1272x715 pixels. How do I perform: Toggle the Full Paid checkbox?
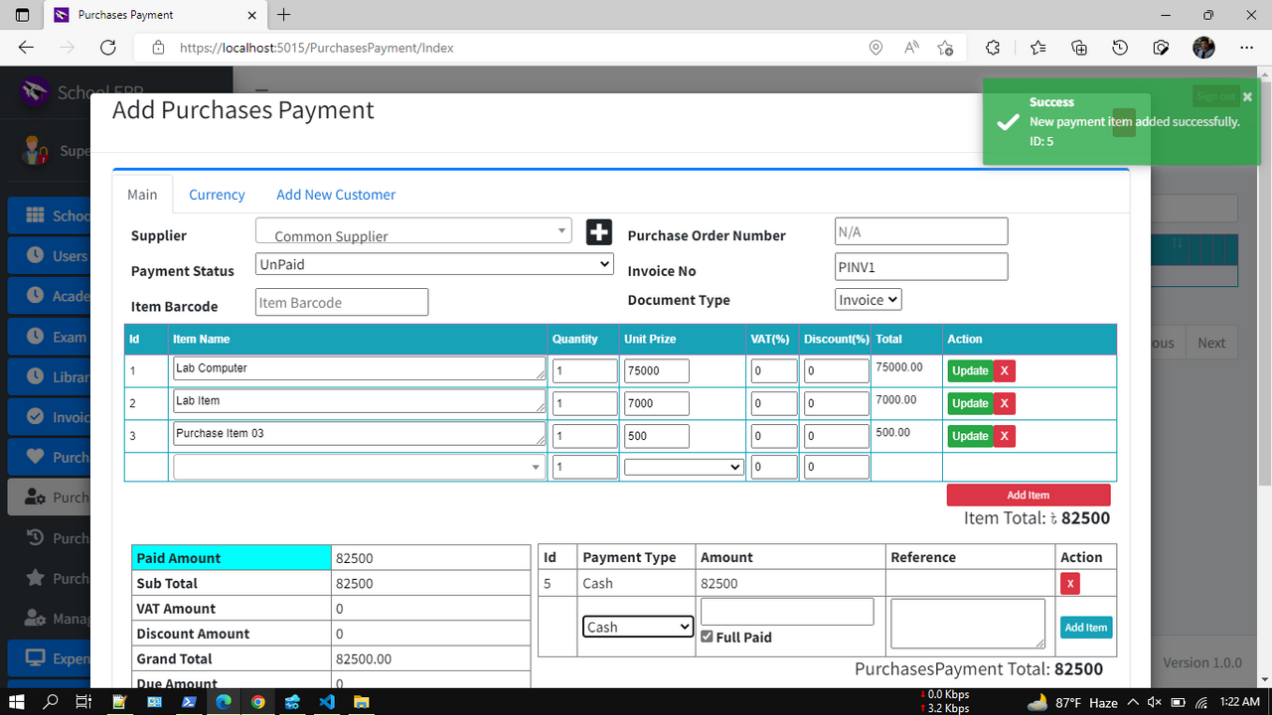point(707,637)
